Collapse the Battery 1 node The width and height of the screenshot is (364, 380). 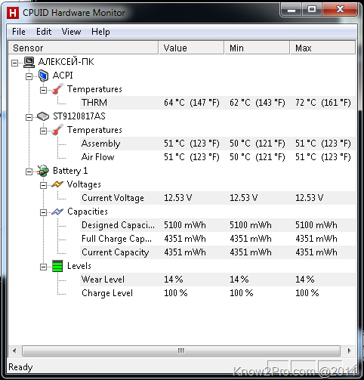click(x=29, y=171)
